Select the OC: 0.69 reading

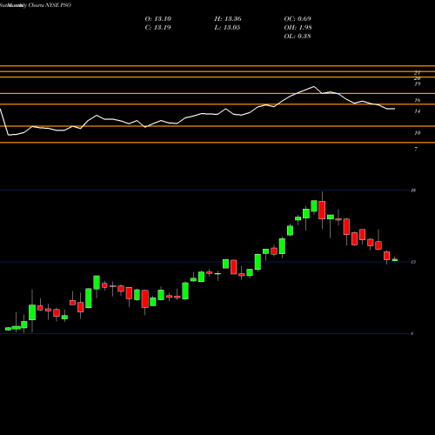pyautogui.click(x=298, y=19)
